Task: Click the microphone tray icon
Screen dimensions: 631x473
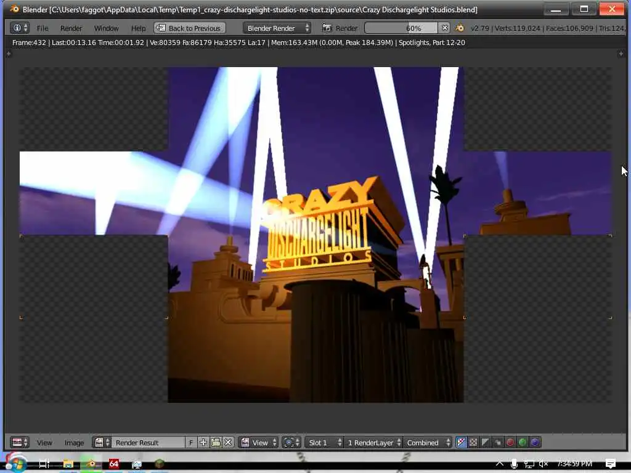Action: [x=514, y=464]
